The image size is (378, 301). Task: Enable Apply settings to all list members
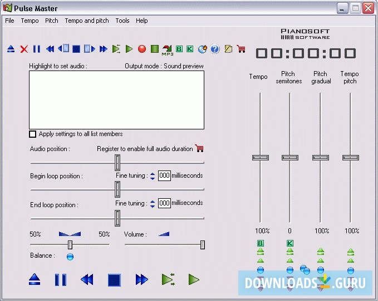coord(32,134)
